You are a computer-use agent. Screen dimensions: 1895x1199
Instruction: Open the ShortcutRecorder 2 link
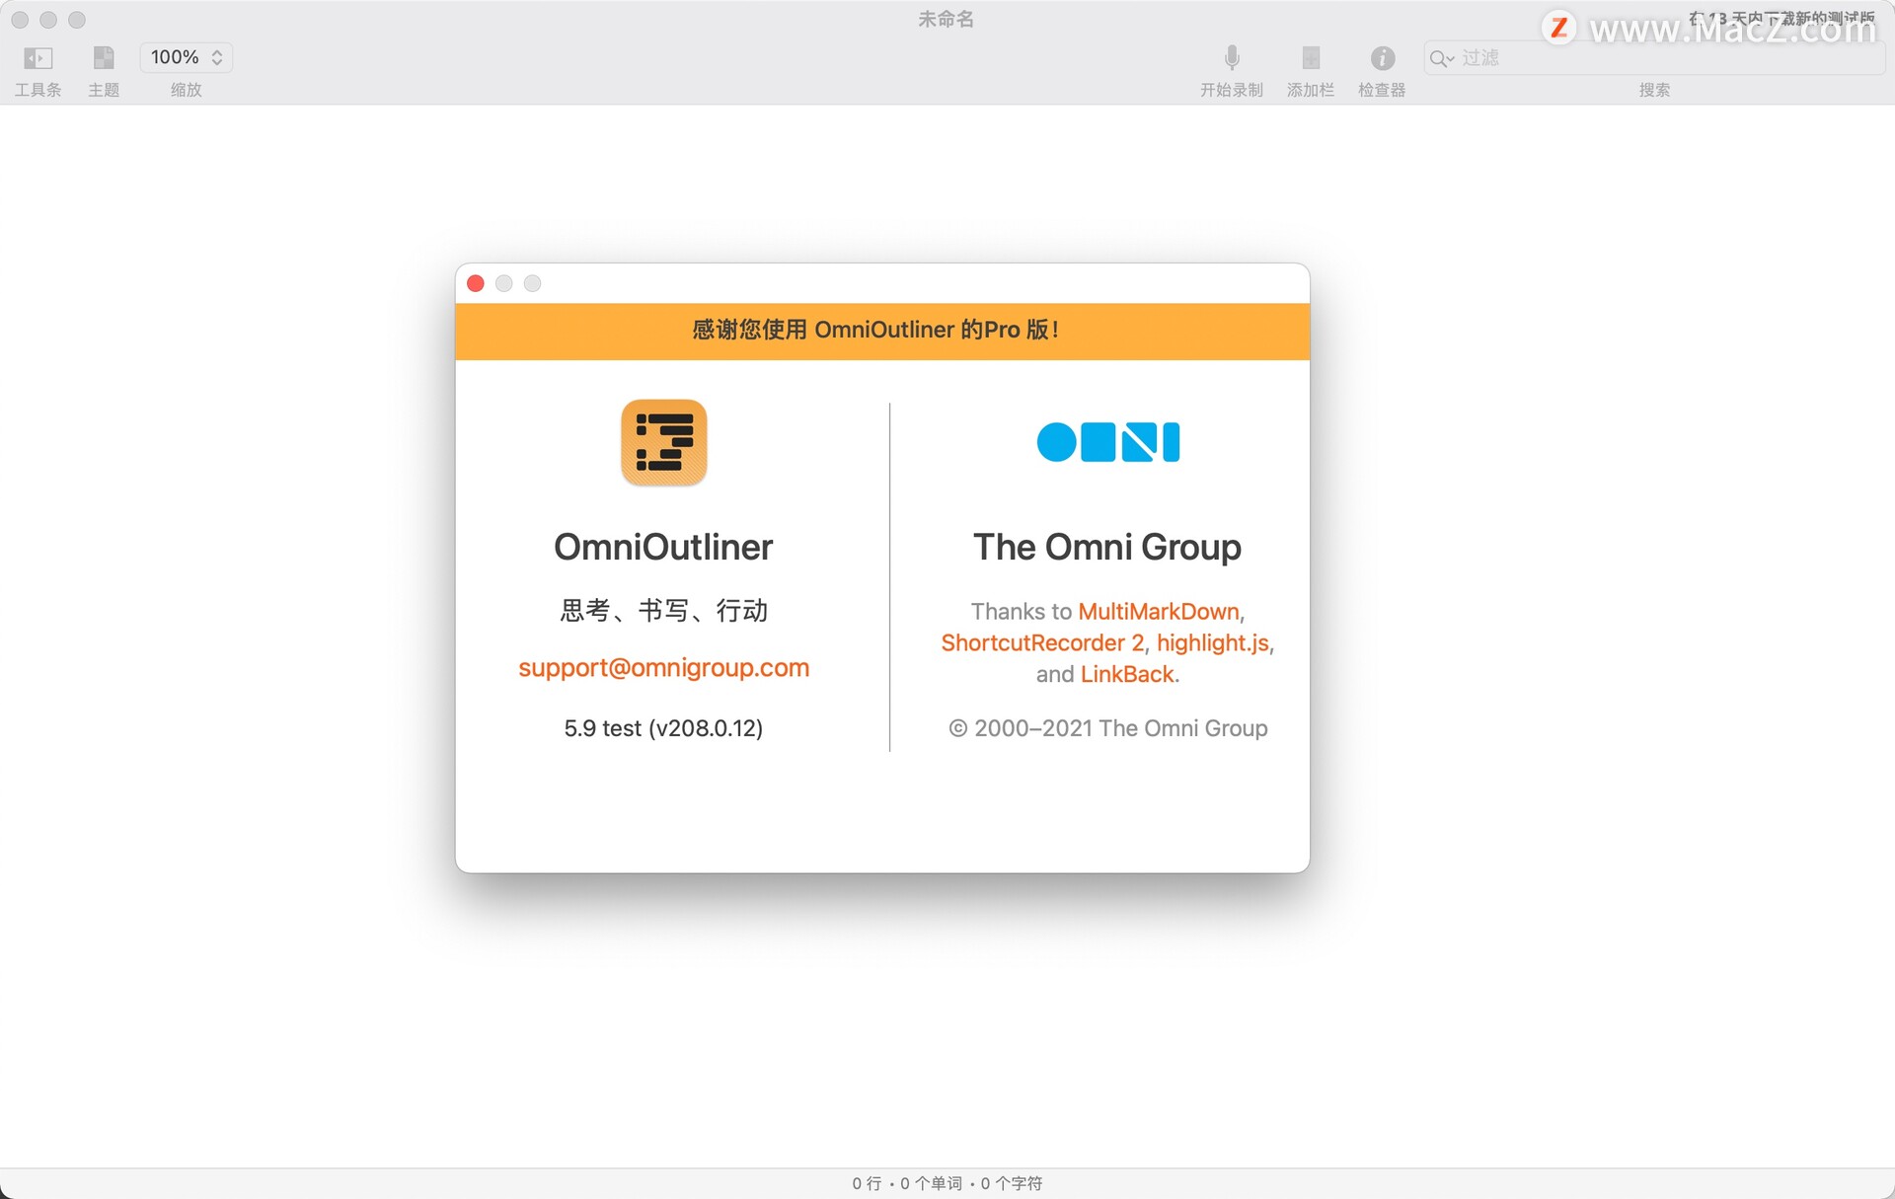click(1042, 642)
